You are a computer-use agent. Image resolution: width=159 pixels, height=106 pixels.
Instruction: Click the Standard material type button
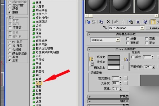click(152, 28)
